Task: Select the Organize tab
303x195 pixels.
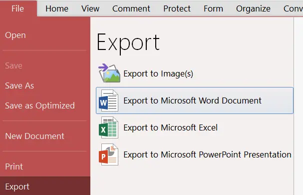Action: pos(253,8)
